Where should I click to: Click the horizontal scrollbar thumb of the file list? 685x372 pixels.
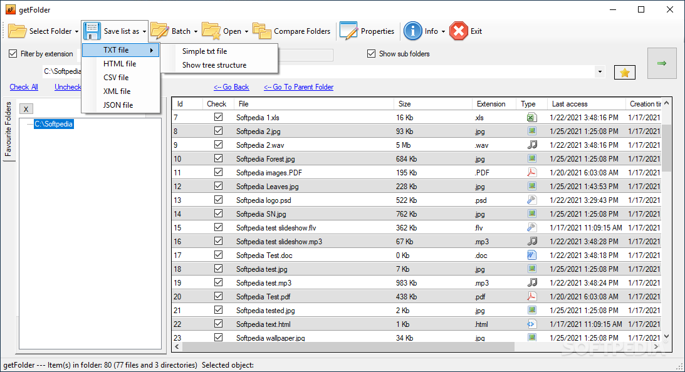coord(348,347)
